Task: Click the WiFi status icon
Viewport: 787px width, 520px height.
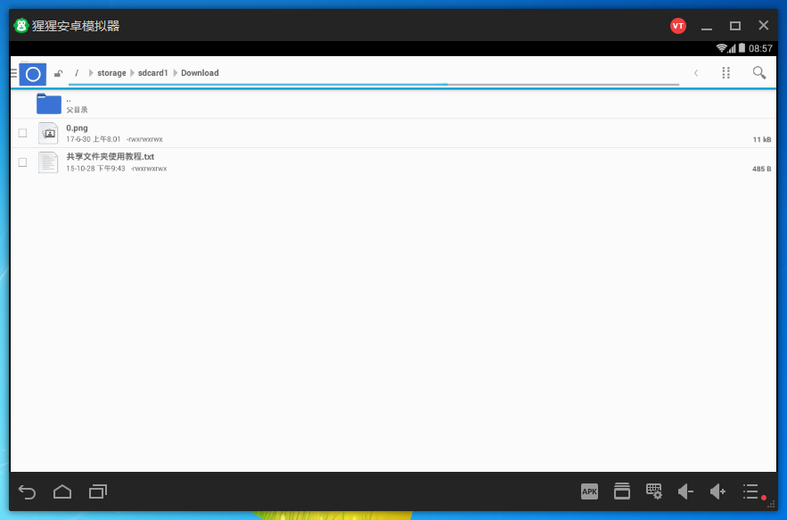Action: point(721,48)
